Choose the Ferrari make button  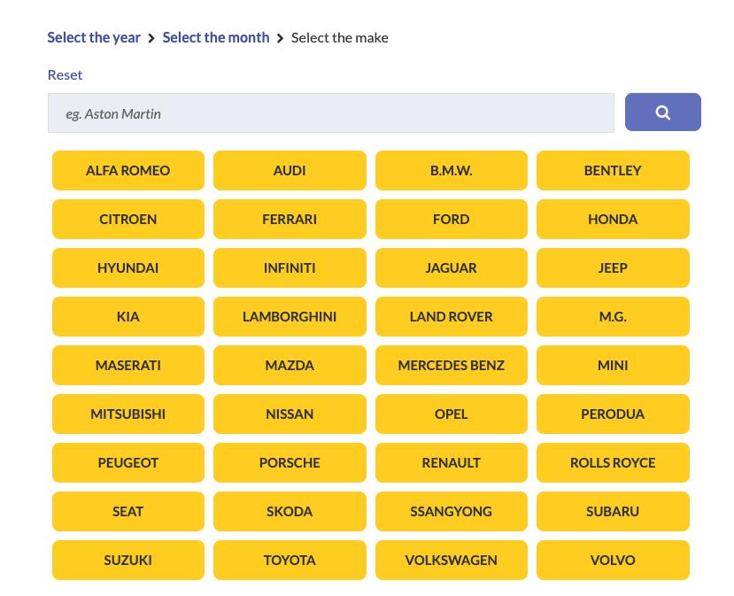290,219
